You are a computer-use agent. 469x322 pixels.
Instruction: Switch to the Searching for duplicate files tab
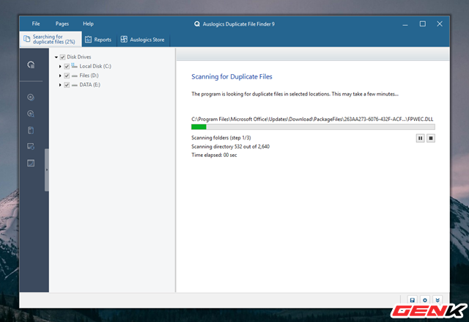[51, 39]
